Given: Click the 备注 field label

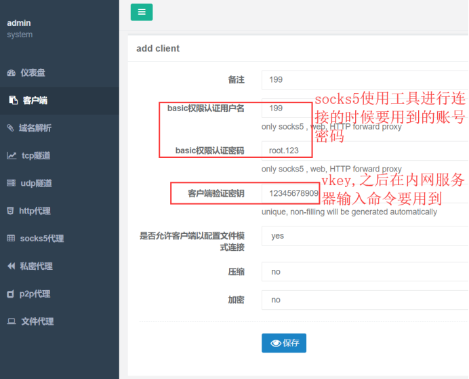Looking at the screenshot, I should coord(236,79).
